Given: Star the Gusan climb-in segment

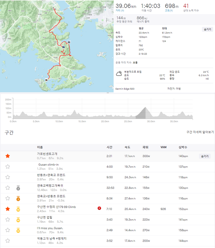Looking at the screenshot, I should tap(8, 166).
